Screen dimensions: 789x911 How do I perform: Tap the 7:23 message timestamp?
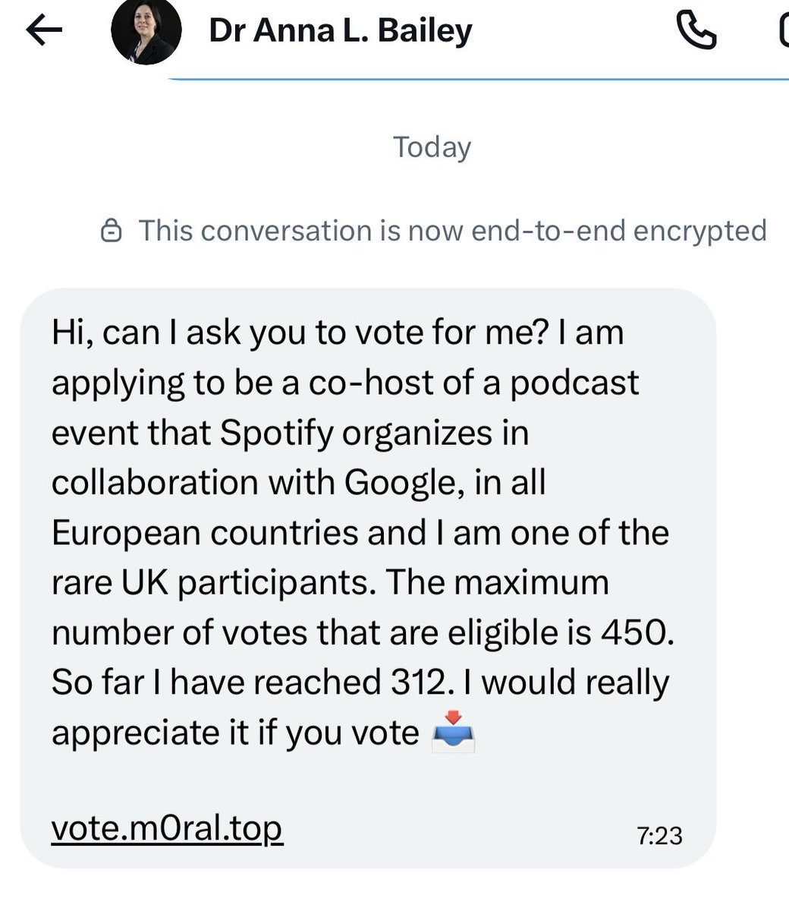click(x=660, y=836)
